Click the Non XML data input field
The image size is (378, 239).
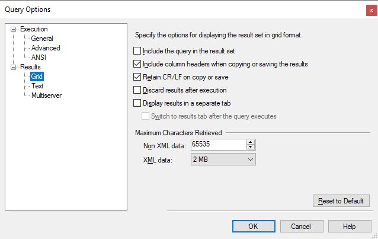point(217,145)
